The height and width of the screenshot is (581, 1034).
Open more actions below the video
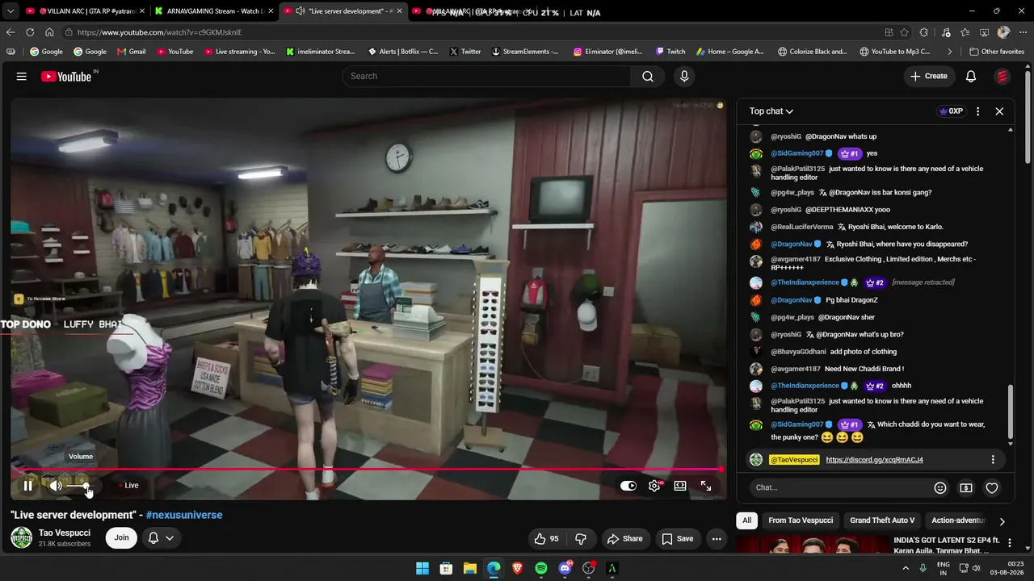(716, 538)
